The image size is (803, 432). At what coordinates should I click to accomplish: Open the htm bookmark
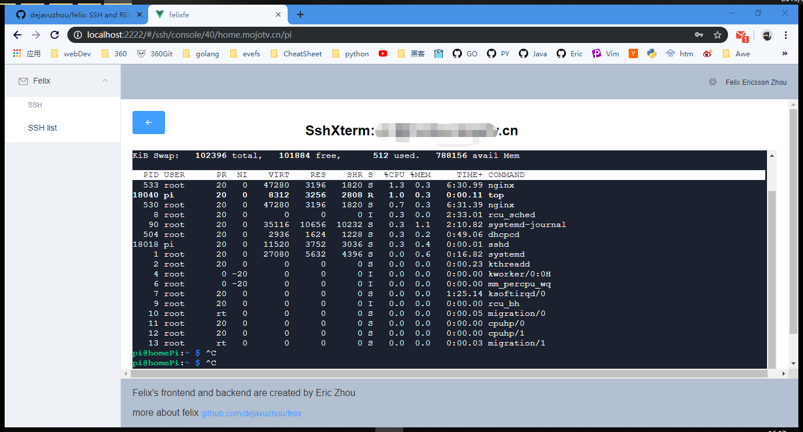coord(680,53)
